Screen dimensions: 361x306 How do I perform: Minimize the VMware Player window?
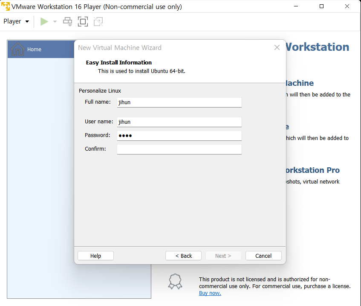pos(296,6)
